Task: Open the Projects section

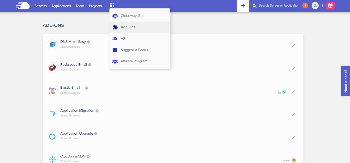Action: (x=95, y=6)
